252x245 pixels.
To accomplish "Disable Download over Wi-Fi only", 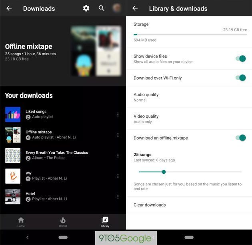I will (240, 78).
